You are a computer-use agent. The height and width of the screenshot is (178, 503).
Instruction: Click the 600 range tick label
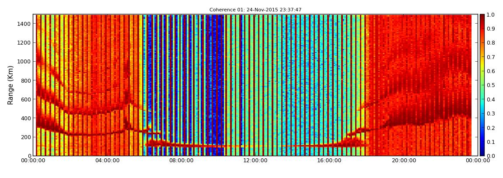pos(26,99)
